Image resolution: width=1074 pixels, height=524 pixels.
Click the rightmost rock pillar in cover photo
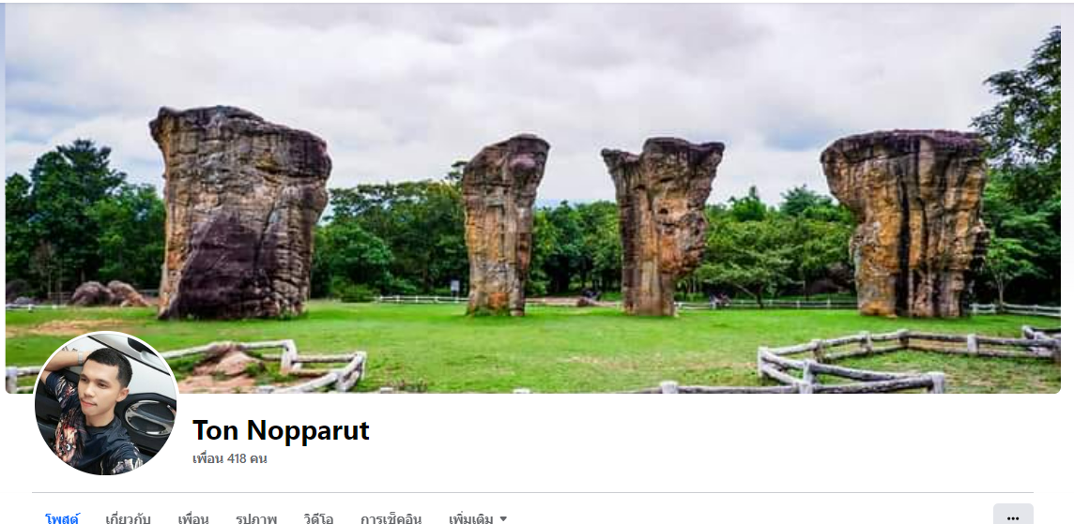click(x=904, y=224)
